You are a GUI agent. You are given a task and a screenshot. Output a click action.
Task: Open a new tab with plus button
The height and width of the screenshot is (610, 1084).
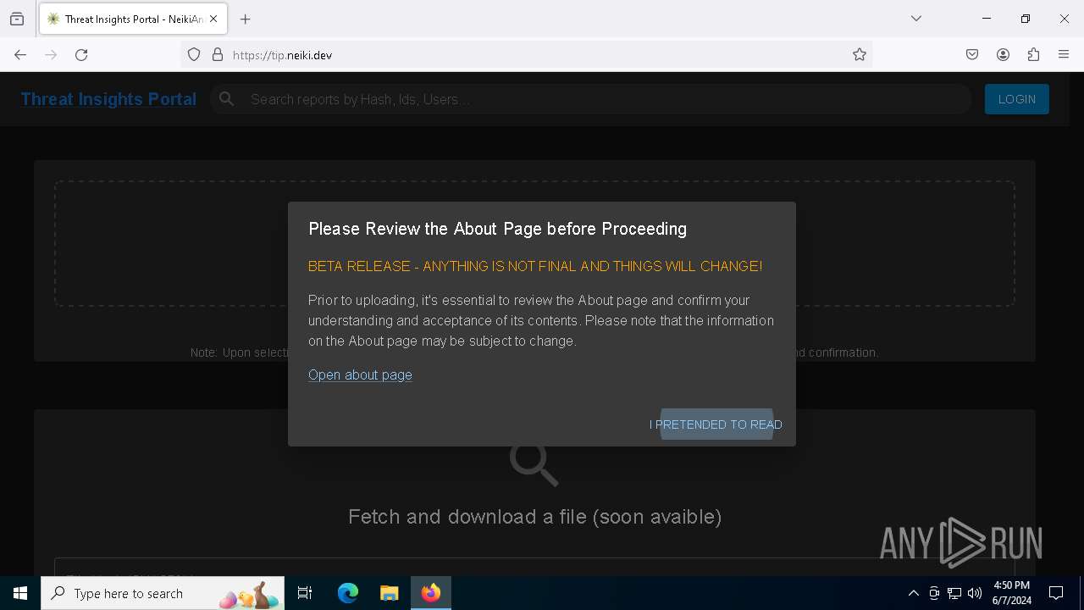(x=246, y=19)
